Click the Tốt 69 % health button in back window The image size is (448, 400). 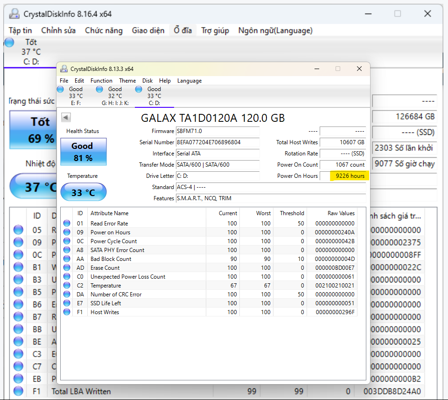[33, 130]
